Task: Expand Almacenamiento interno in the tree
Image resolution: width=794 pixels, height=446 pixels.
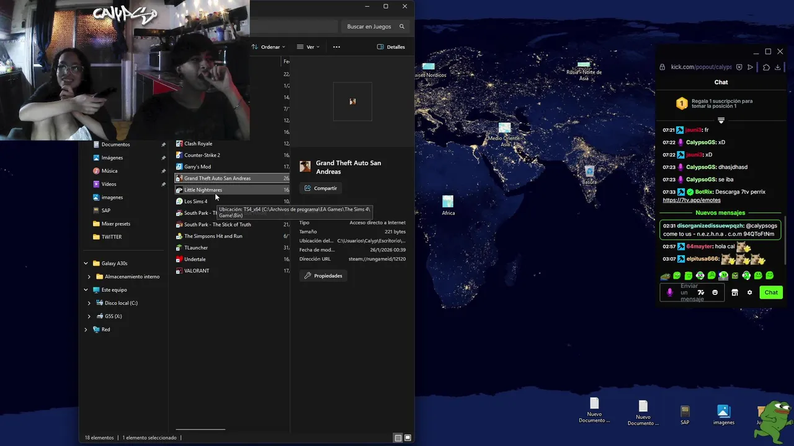Action: (89, 277)
